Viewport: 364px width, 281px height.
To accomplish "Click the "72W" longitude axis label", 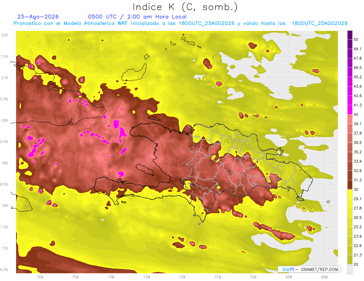I will tap(182, 277).
